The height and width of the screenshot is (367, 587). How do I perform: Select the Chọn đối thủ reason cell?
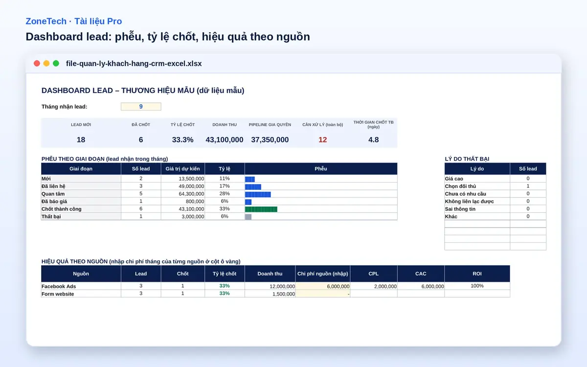point(477,186)
